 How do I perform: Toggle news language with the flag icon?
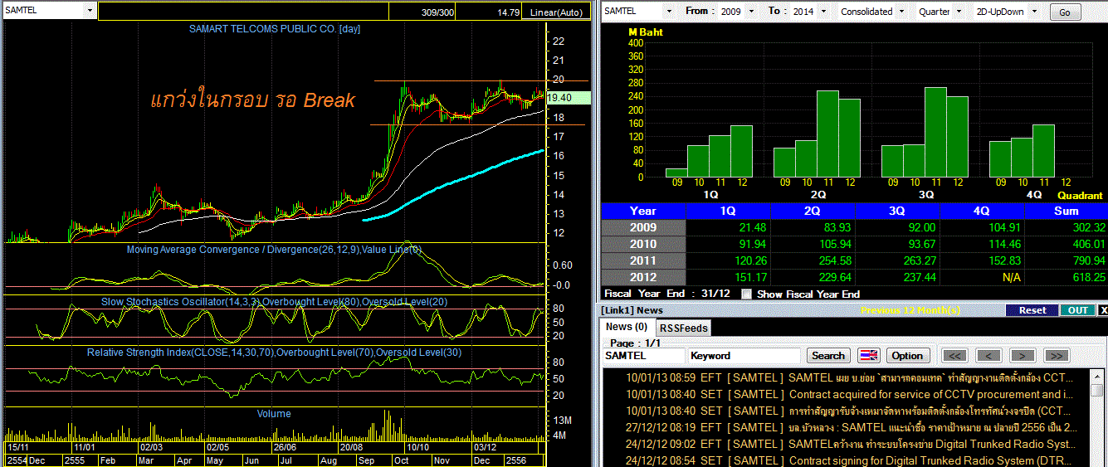click(x=868, y=355)
